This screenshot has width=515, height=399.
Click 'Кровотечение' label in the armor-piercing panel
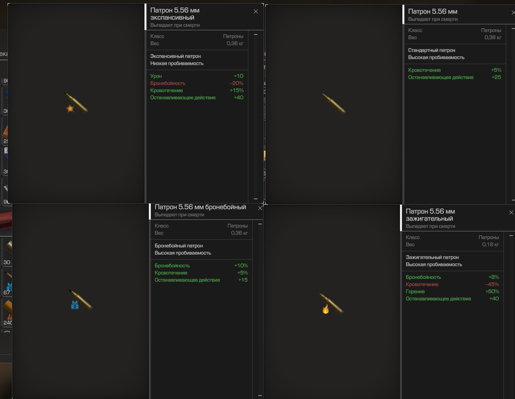[171, 273]
